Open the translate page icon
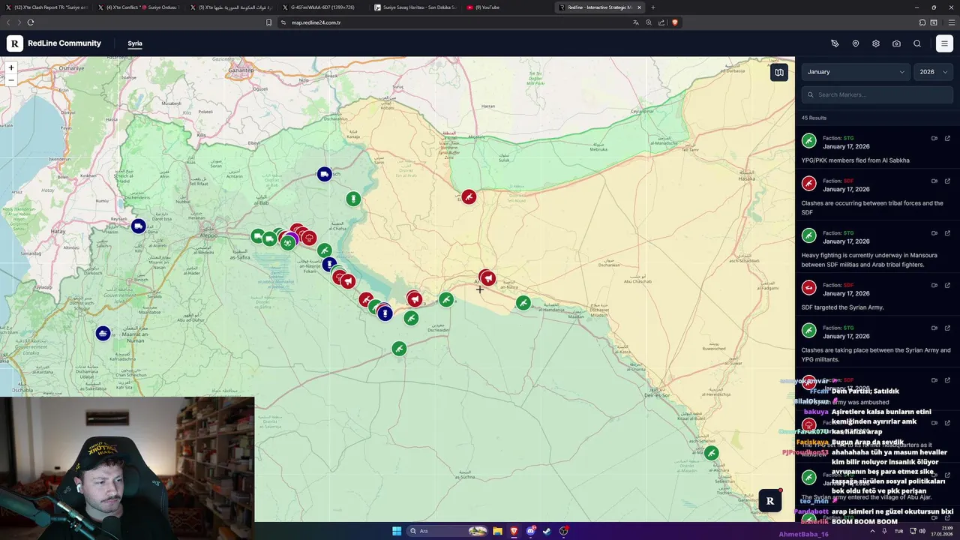 pyautogui.click(x=636, y=22)
